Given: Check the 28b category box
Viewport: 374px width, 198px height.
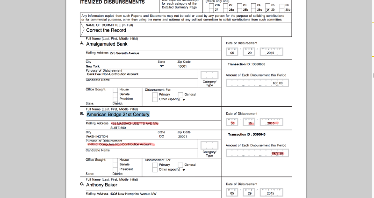Looking at the screenshot, I should click(239, 10).
